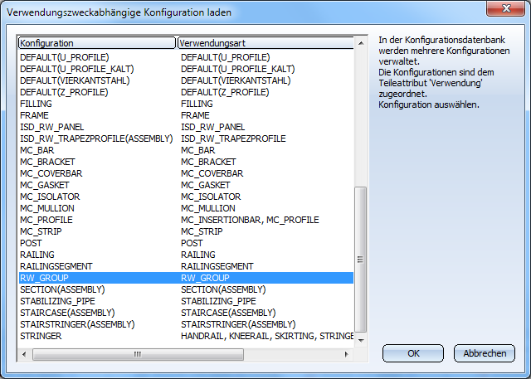The width and height of the screenshot is (531, 379).
Task: Click the vertical scrollbar up arrow
Action: (361, 43)
